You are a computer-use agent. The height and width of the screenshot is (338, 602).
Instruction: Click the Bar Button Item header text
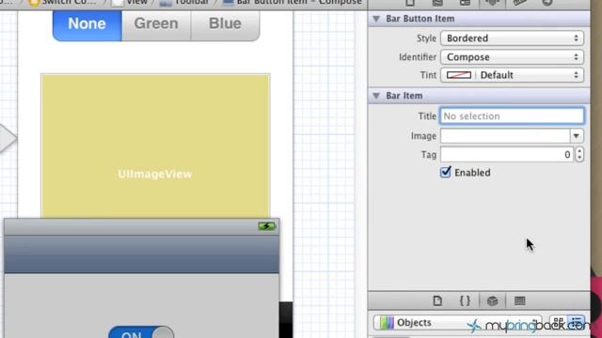pyautogui.click(x=420, y=19)
